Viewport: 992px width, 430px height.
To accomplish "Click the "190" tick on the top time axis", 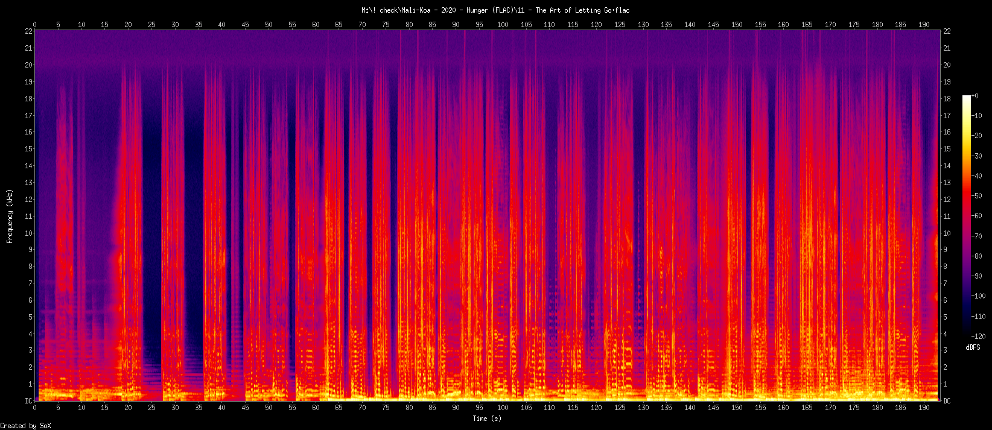I will click(924, 25).
